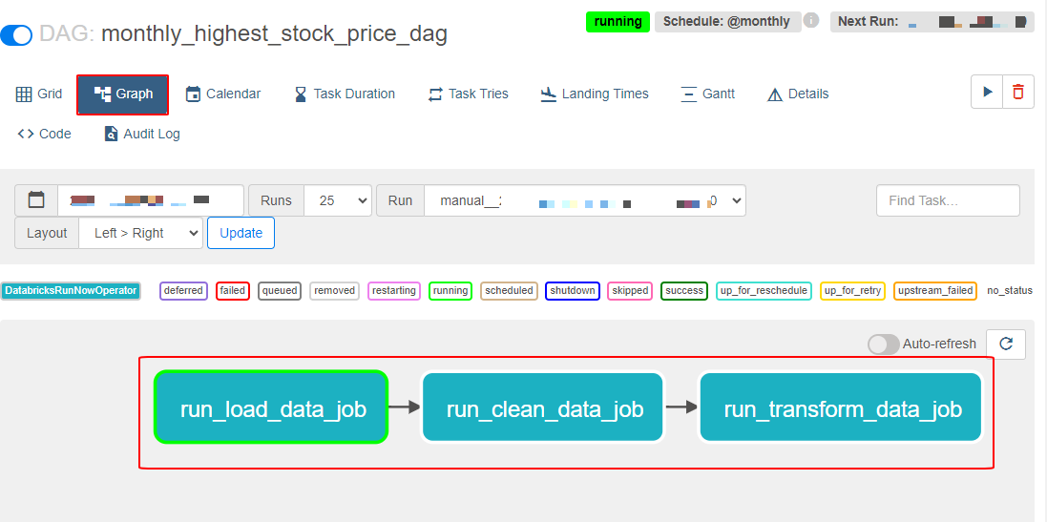
Task: Pause the DAG with the toggle switch
Action: 17,35
